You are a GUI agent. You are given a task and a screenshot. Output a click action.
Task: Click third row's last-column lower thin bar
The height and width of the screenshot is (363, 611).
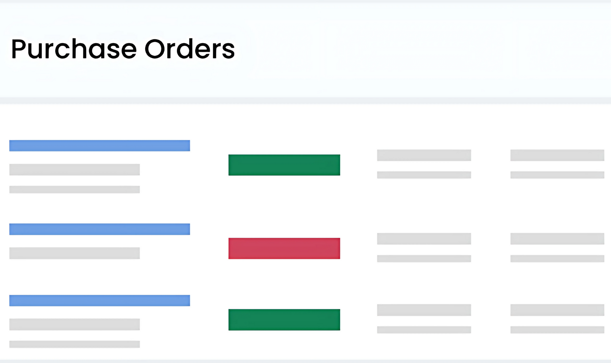557,330
